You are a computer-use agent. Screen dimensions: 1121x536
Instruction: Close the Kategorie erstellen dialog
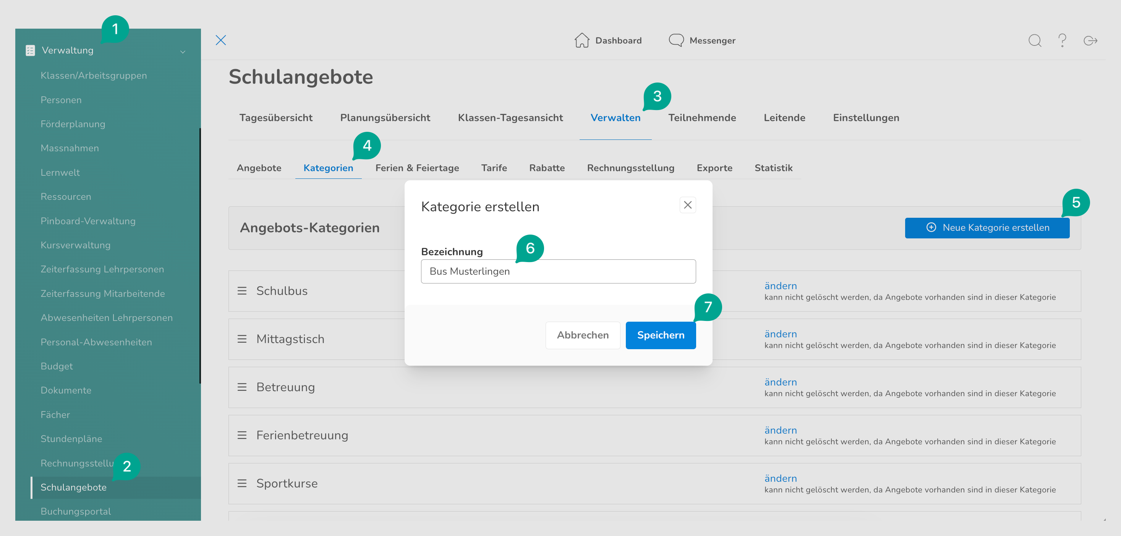coord(688,205)
